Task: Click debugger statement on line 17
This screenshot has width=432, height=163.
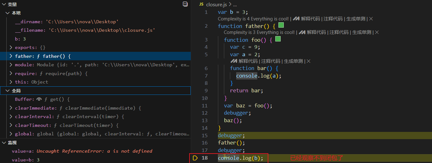Action: [231, 150]
